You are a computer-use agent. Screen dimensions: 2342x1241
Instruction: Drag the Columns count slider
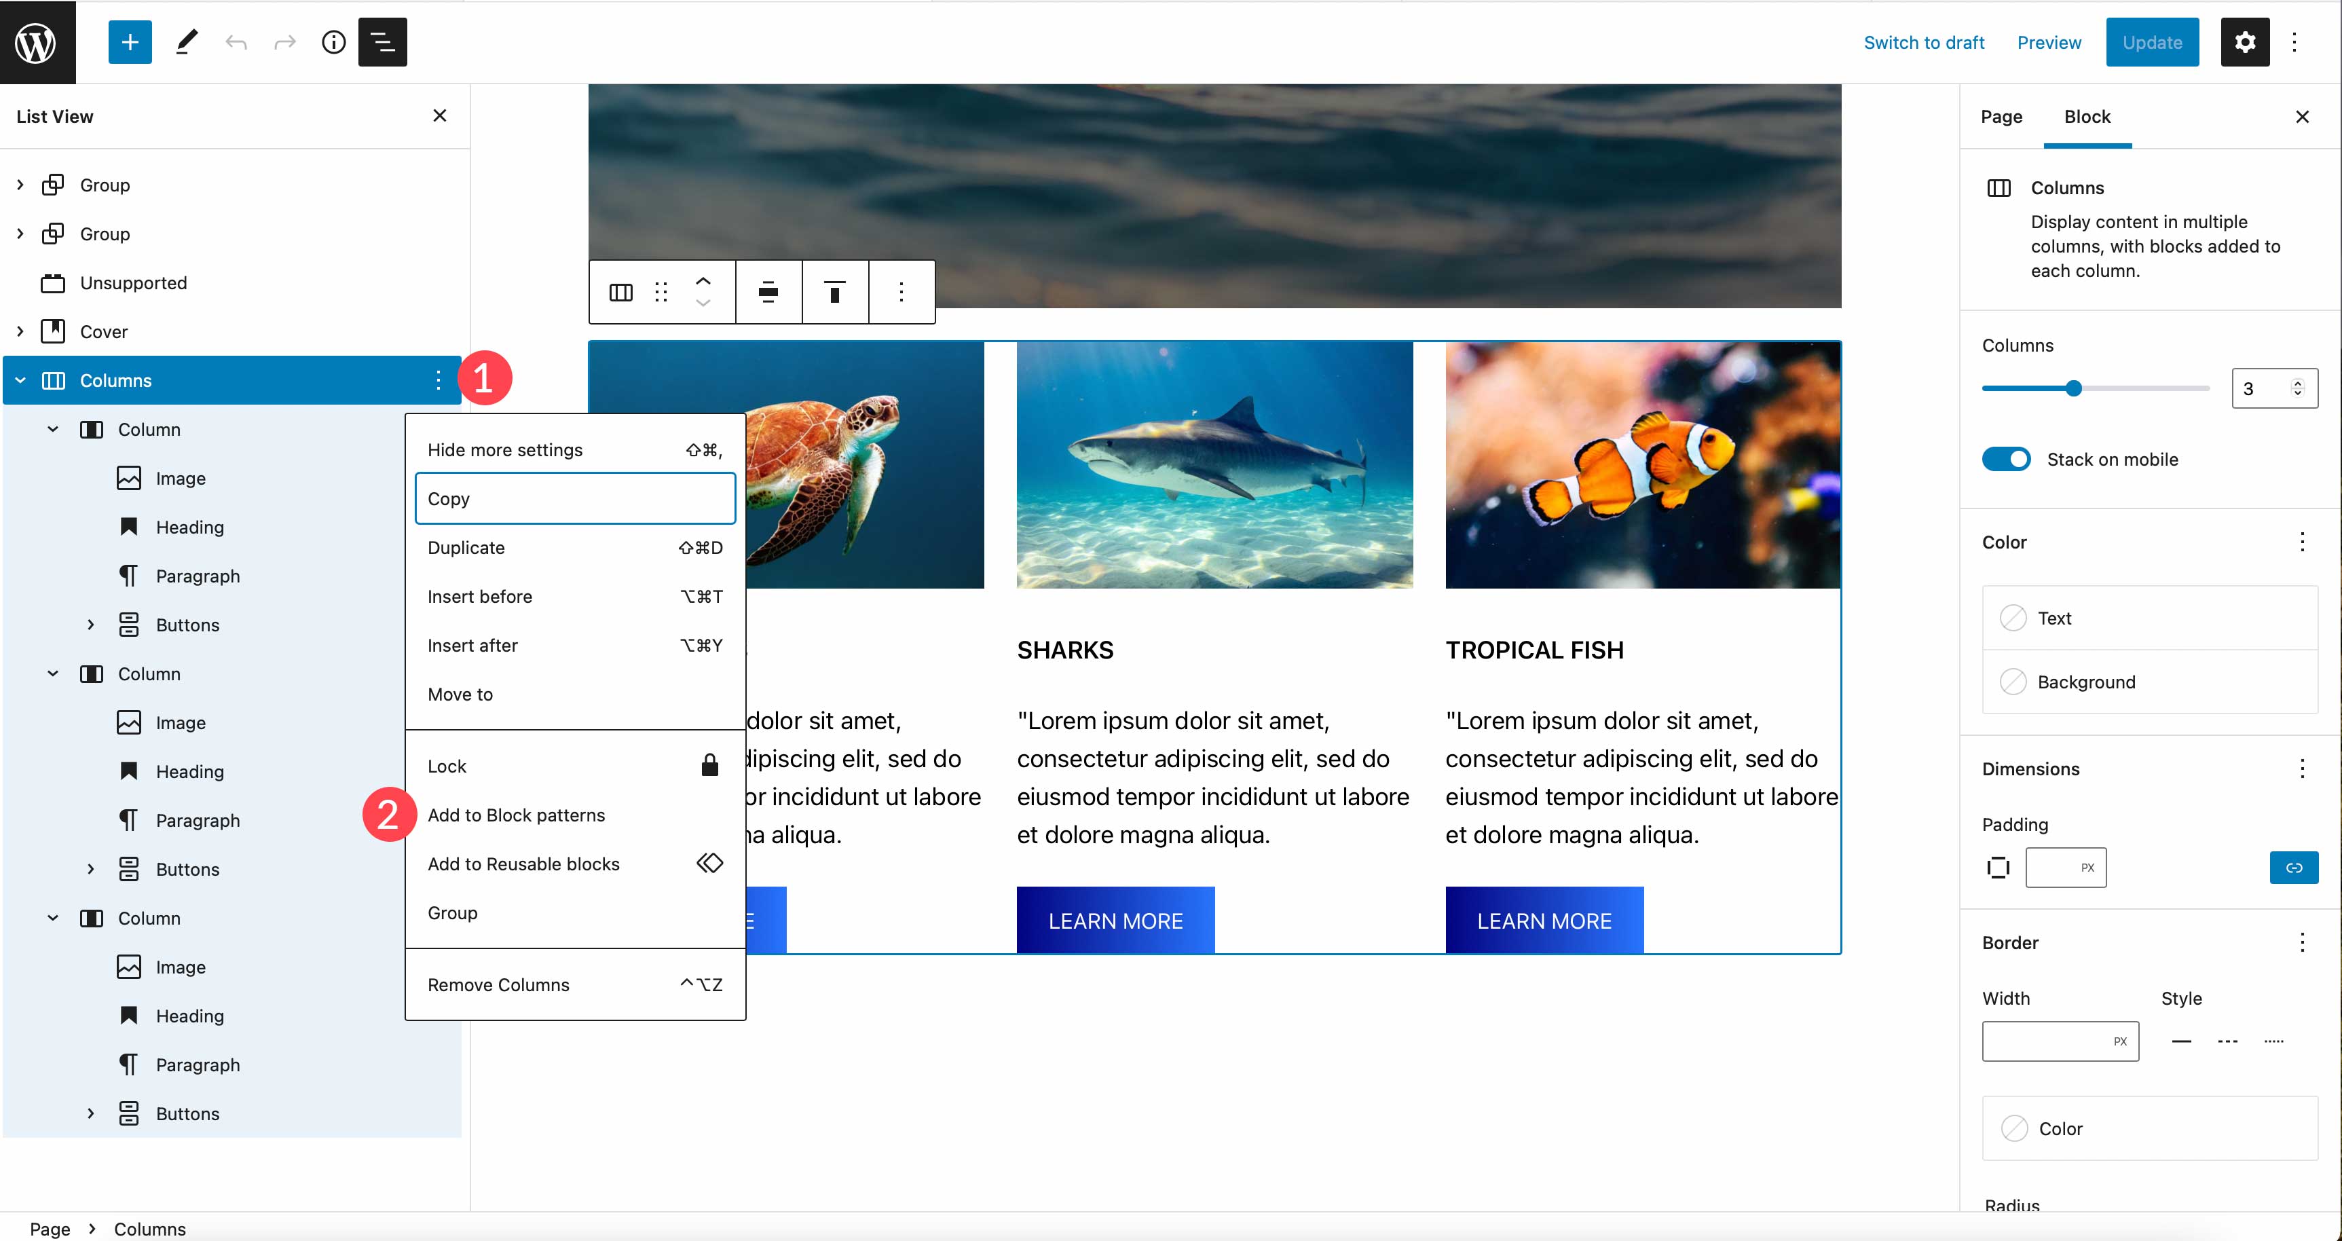click(2074, 389)
